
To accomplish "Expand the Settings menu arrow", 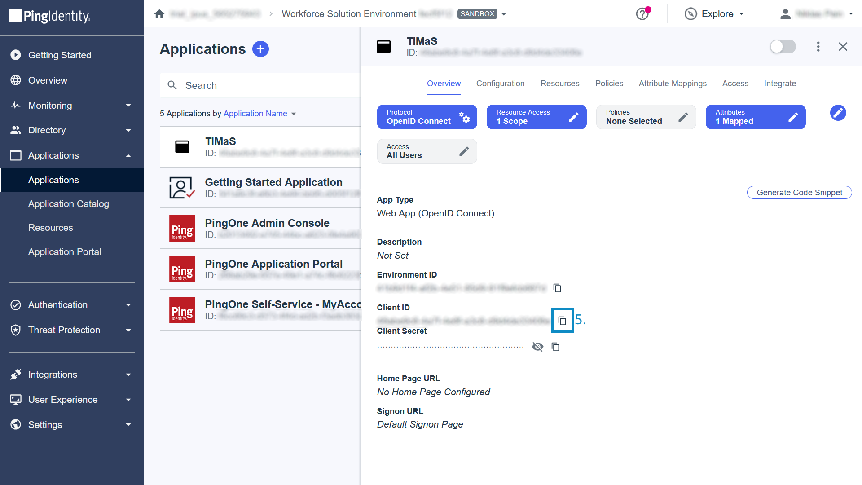I will click(x=128, y=424).
